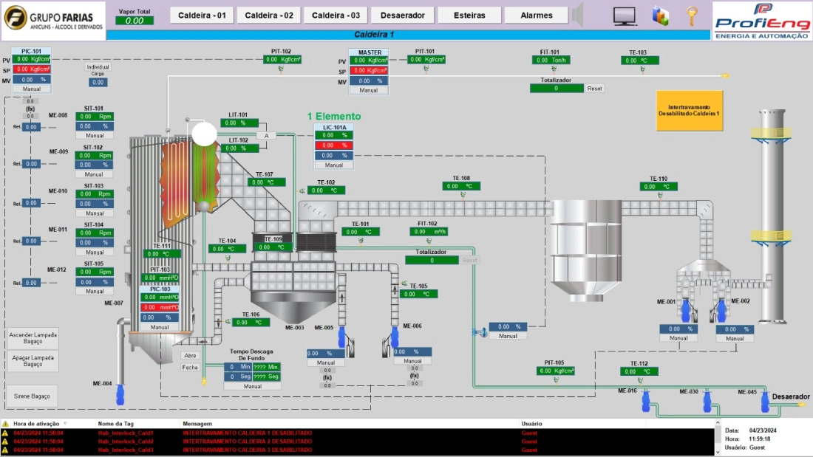Click Sirene Bagaço button

(x=32, y=396)
